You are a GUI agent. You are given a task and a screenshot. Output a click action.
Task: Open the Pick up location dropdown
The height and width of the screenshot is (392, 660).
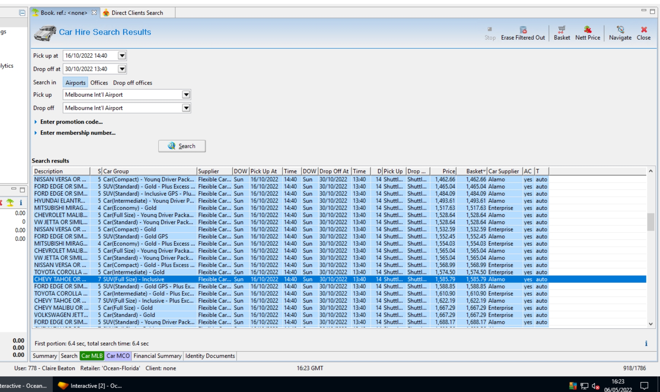[x=186, y=95]
